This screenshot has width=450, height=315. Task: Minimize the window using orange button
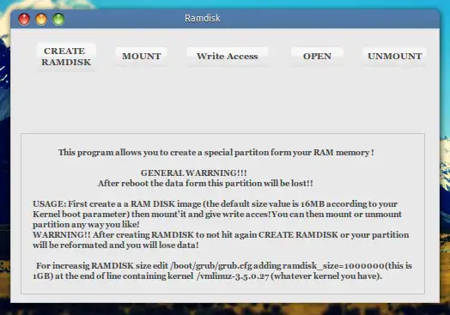pyautogui.click(x=41, y=19)
